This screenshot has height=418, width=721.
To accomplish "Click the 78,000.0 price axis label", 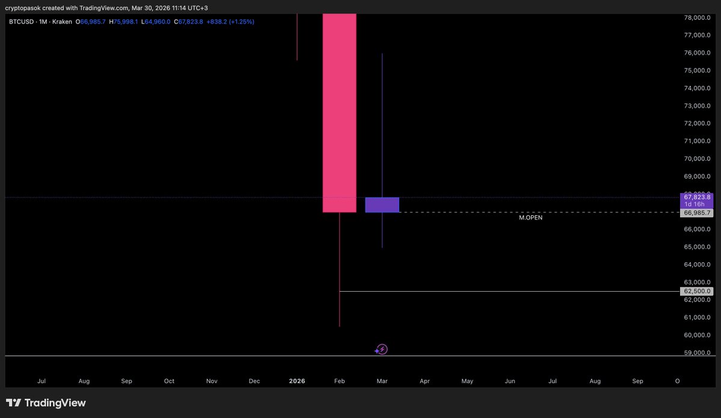I will [x=697, y=17].
